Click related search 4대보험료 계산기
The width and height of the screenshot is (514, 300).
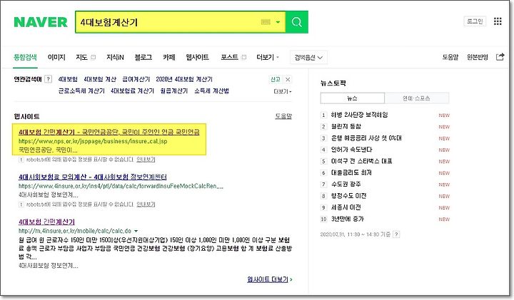click(133, 91)
